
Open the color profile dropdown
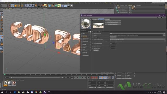pyautogui.click(x=138, y=39)
